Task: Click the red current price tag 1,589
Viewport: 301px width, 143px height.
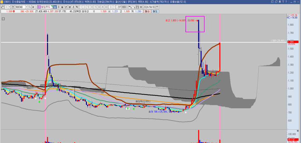Action: (x=293, y=42)
